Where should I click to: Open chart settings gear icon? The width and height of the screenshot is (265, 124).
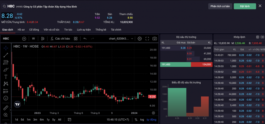pos(139,39)
